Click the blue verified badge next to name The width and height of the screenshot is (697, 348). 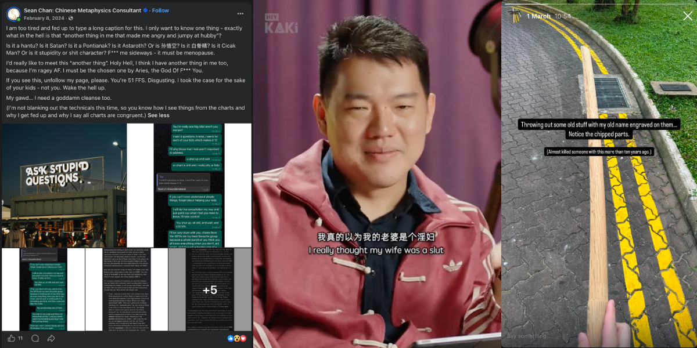coord(145,10)
